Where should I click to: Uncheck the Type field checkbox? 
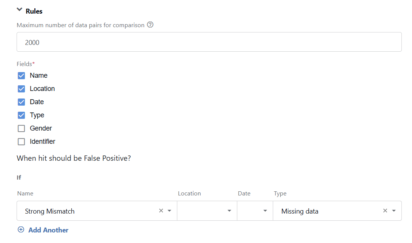pyautogui.click(x=21, y=115)
